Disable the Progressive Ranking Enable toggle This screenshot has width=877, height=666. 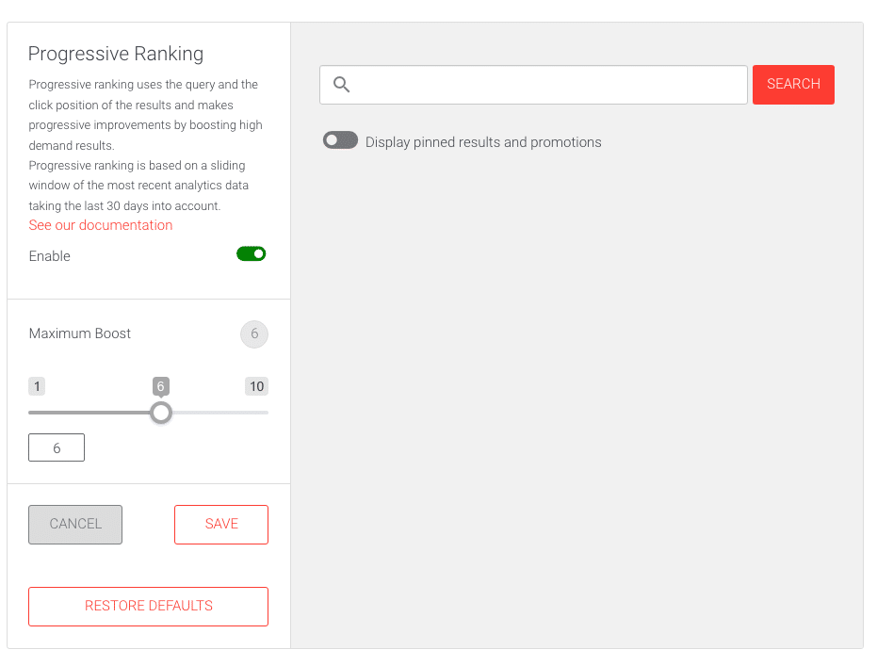click(252, 254)
